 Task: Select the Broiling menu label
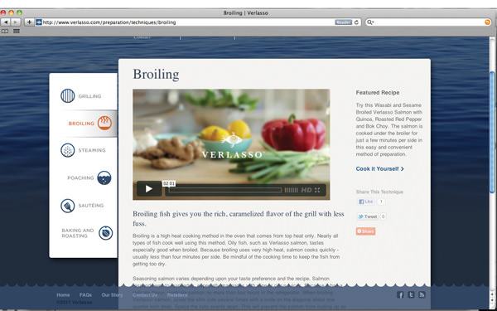click(81, 124)
